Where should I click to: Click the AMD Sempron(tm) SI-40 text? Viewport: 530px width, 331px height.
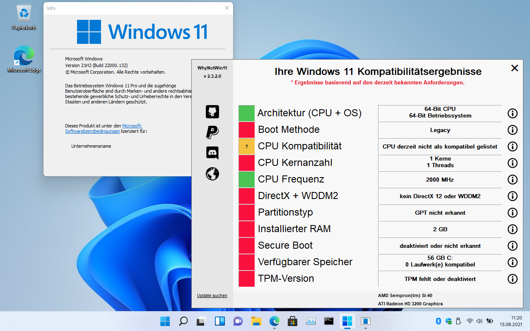point(405,295)
